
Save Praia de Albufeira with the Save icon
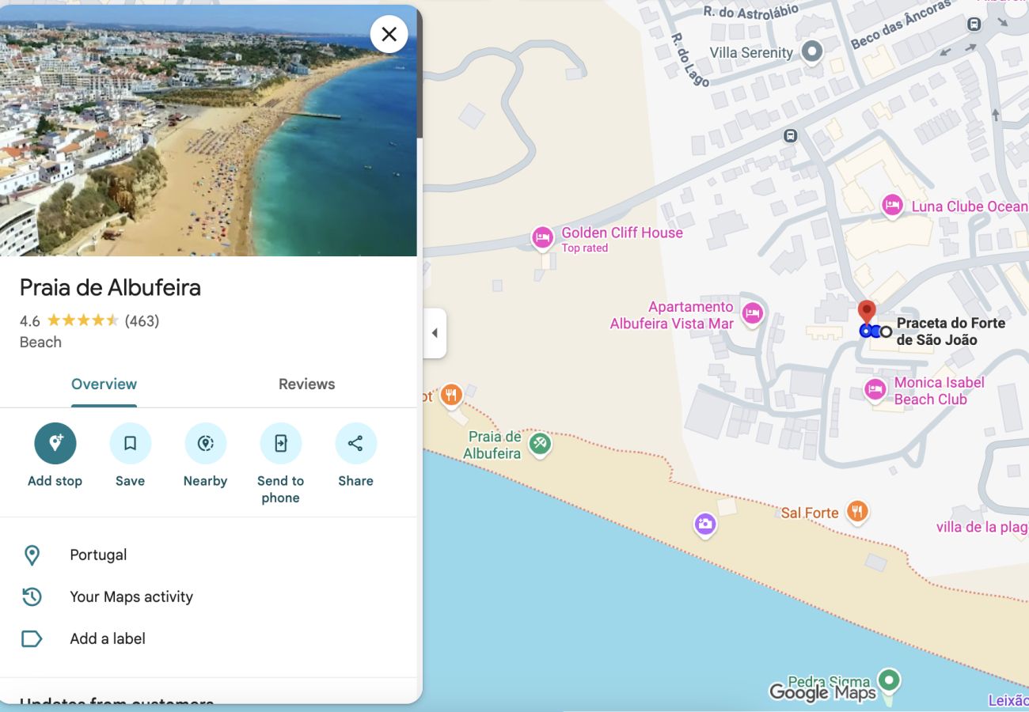click(130, 443)
